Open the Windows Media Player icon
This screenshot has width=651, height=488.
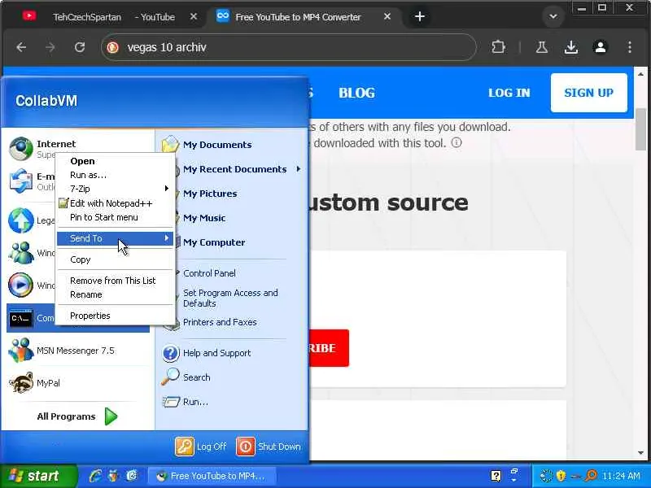pos(21,285)
